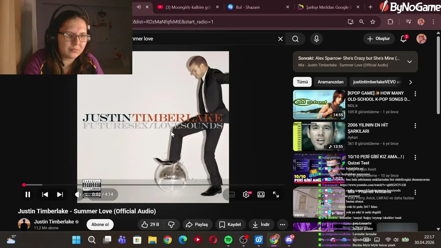
Task: Open player settings gear with HD badge
Action: click(246, 194)
